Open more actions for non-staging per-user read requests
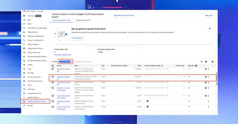The image size is (238, 124). click(x=209, y=101)
